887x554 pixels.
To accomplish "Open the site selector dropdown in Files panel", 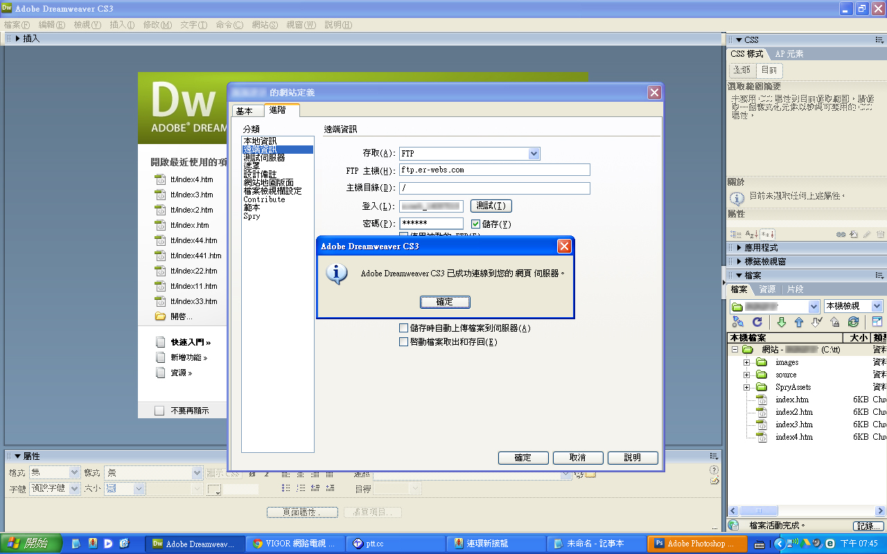I will tap(814, 306).
